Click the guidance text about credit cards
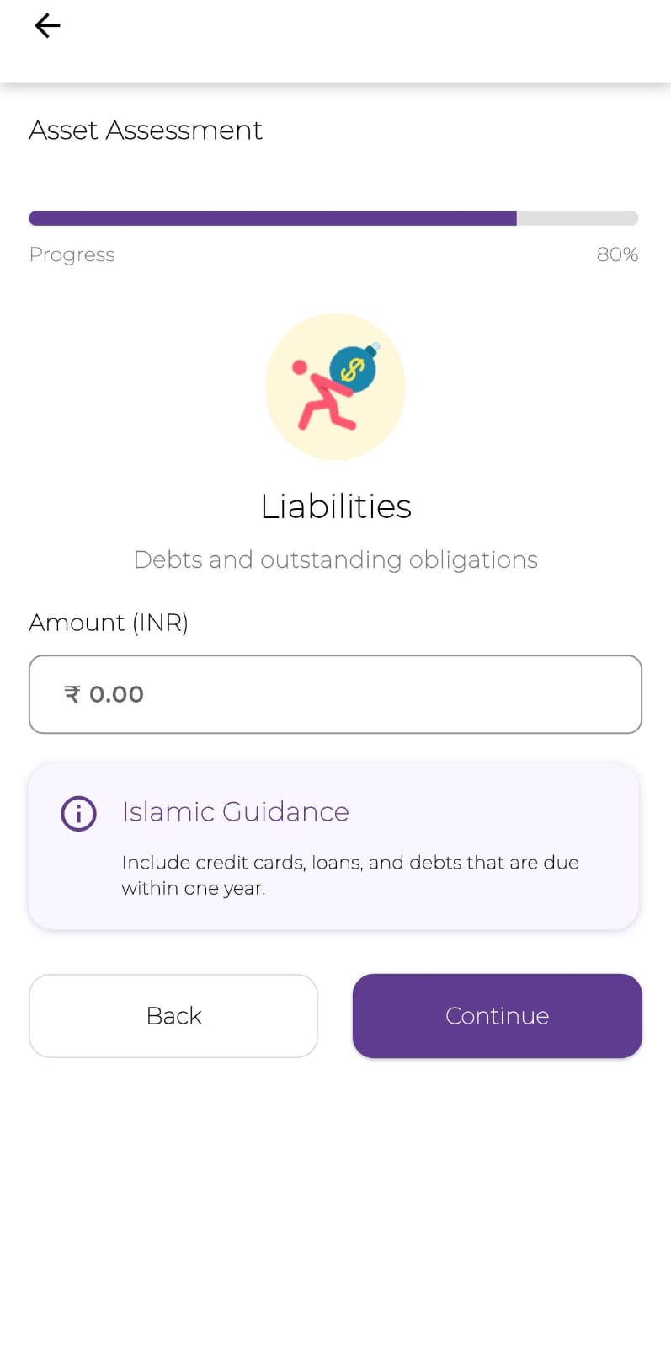 [349, 875]
